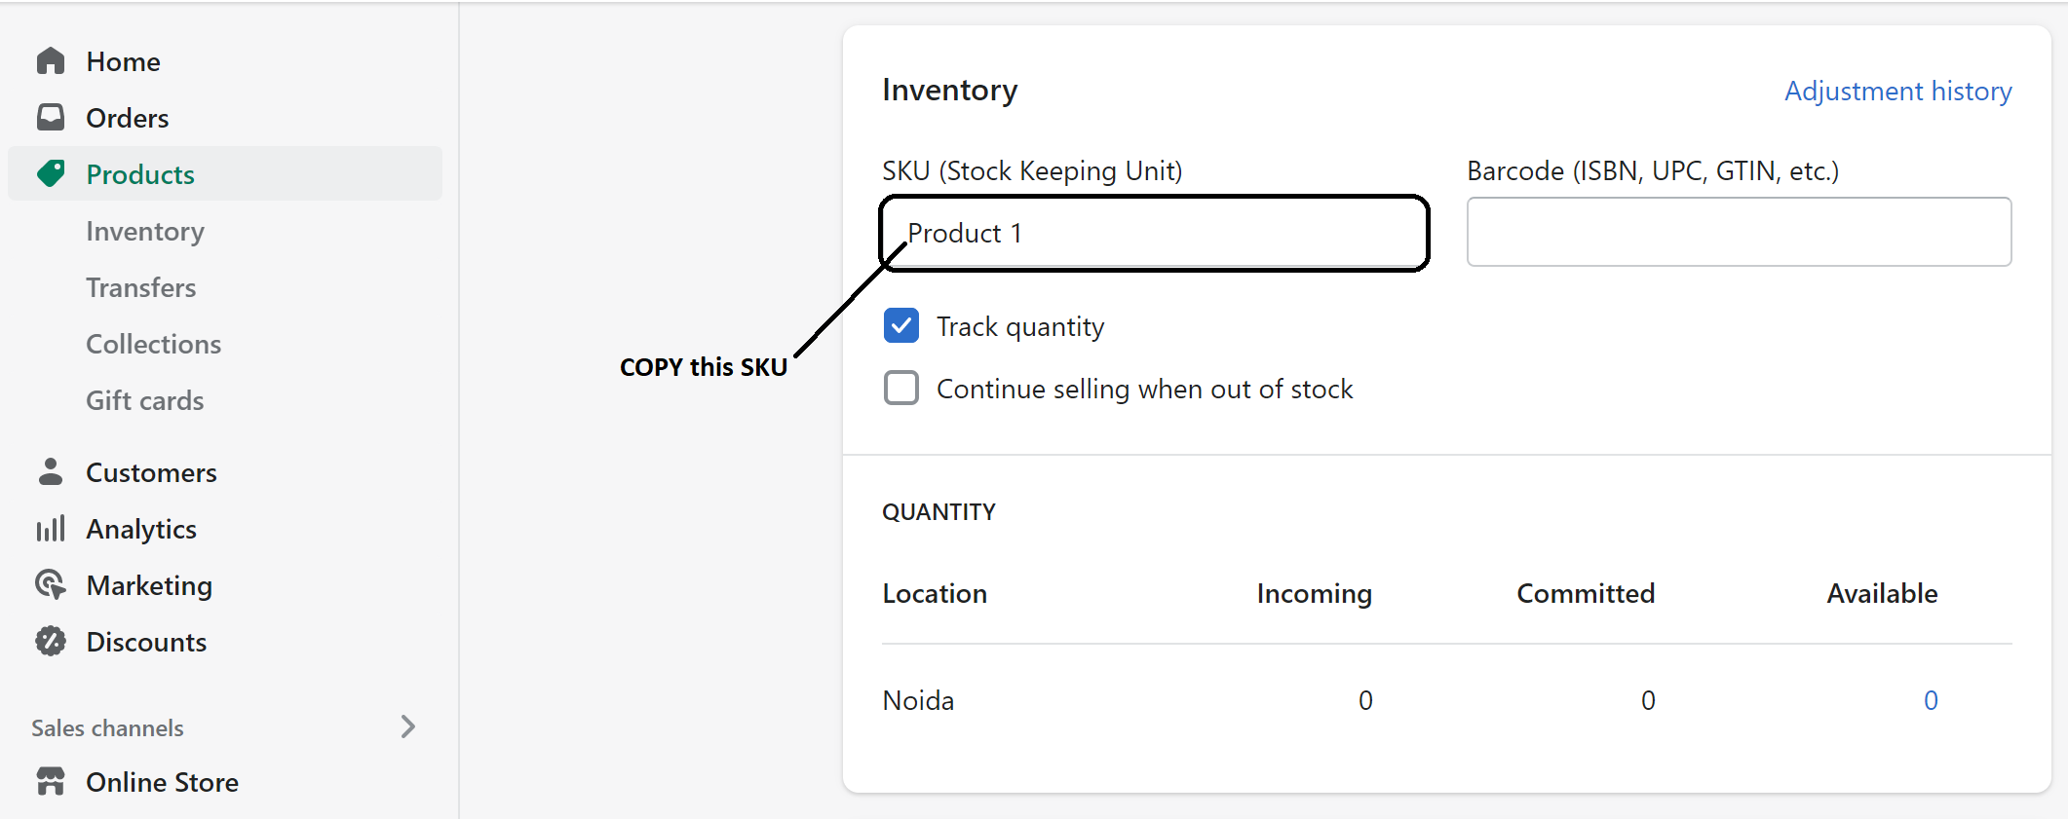Click the Orders inbox icon

tap(51, 118)
